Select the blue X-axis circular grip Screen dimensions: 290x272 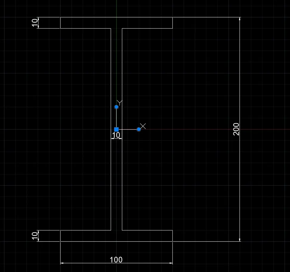(x=139, y=129)
